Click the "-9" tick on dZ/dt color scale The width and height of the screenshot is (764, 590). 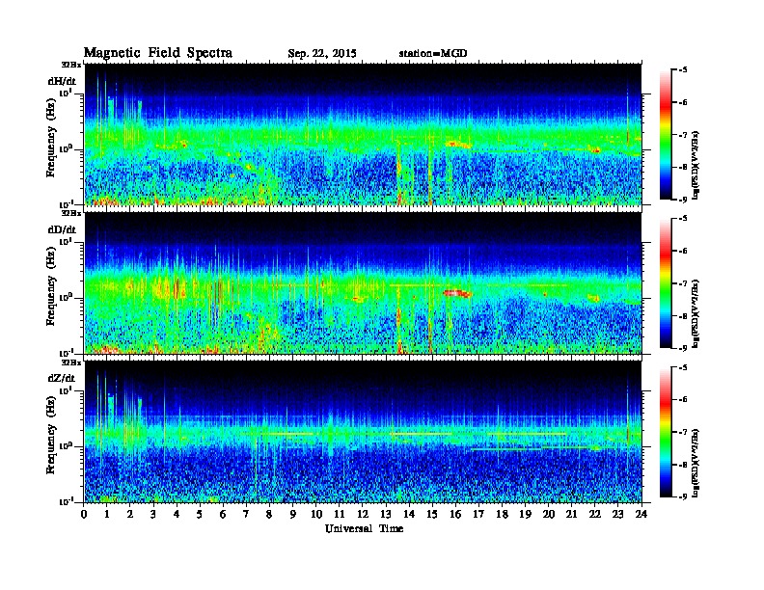(683, 496)
